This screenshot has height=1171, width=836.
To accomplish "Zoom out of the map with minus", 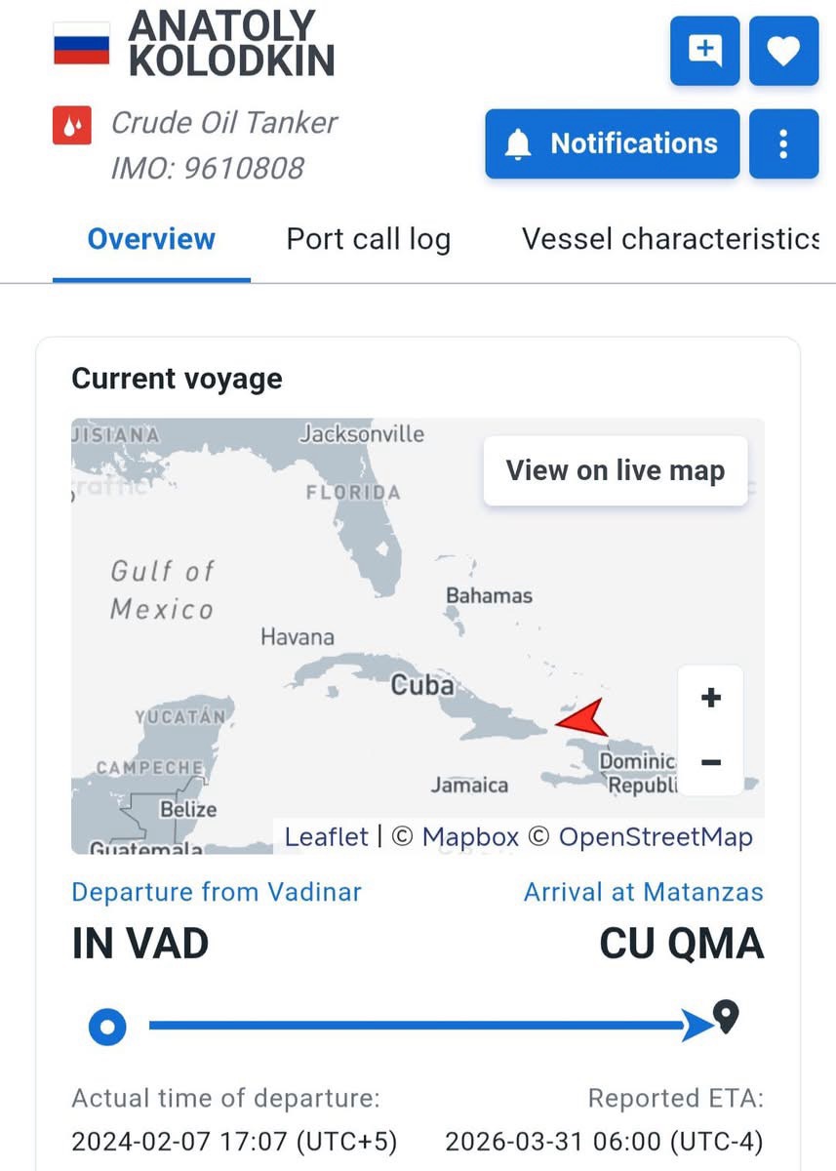I will (x=711, y=762).
